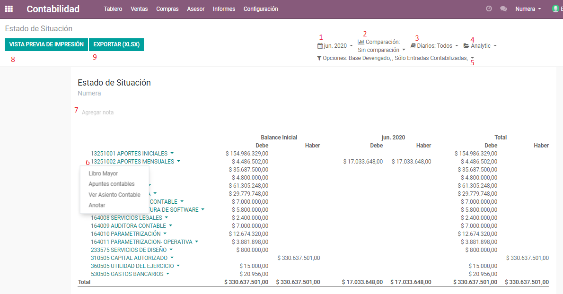Open account 233575 SERVICIOS DE DISEÑO
Image resolution: width=563 pixels, height=294 pixels.
pos(129,250)
